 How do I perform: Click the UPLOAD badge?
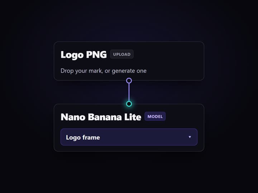point(122,54)
